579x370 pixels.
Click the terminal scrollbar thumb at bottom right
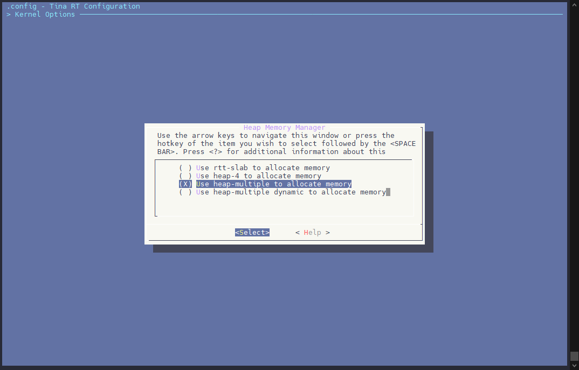point(574,357)
